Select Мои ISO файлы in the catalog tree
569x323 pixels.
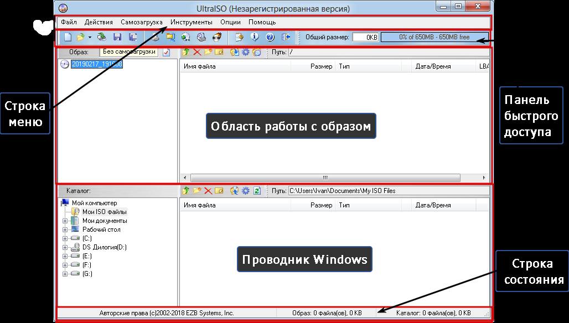pyautogui.click(x=105, y=212)
